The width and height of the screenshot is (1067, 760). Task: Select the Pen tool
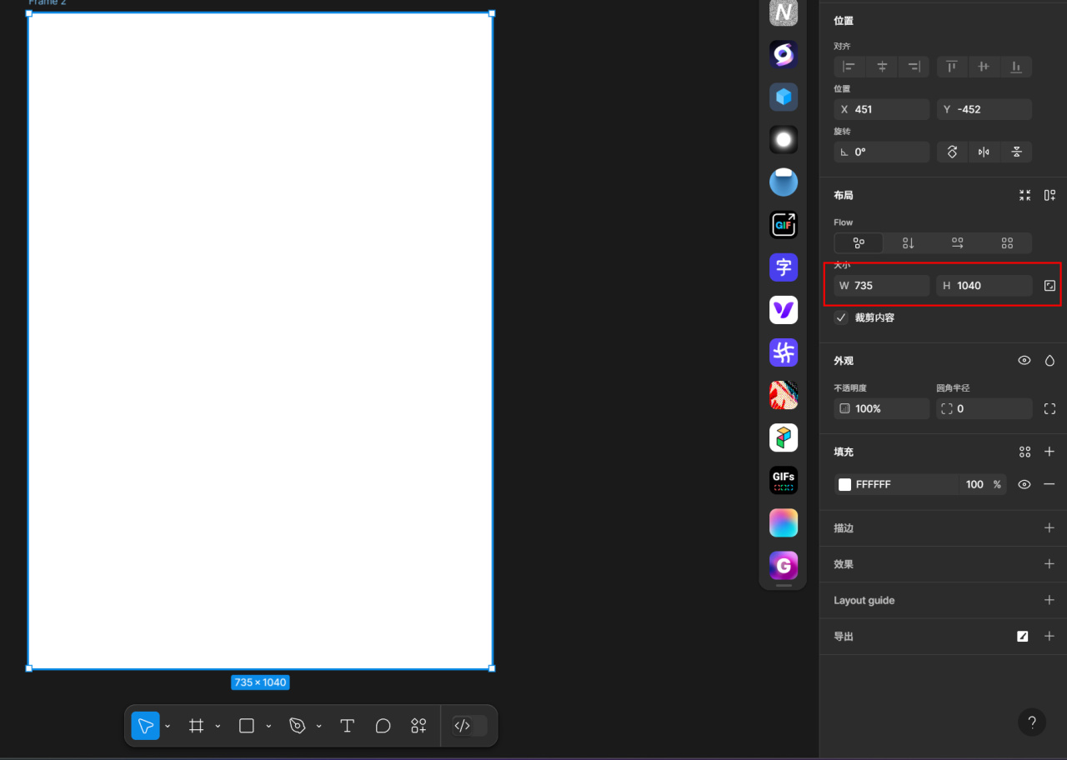(298, 726)
